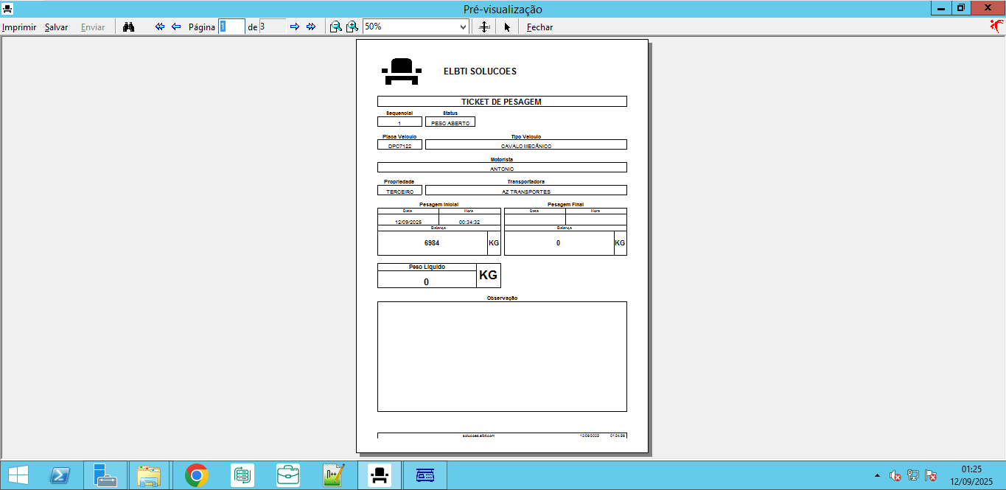Click Salvar to save the report

56,27
